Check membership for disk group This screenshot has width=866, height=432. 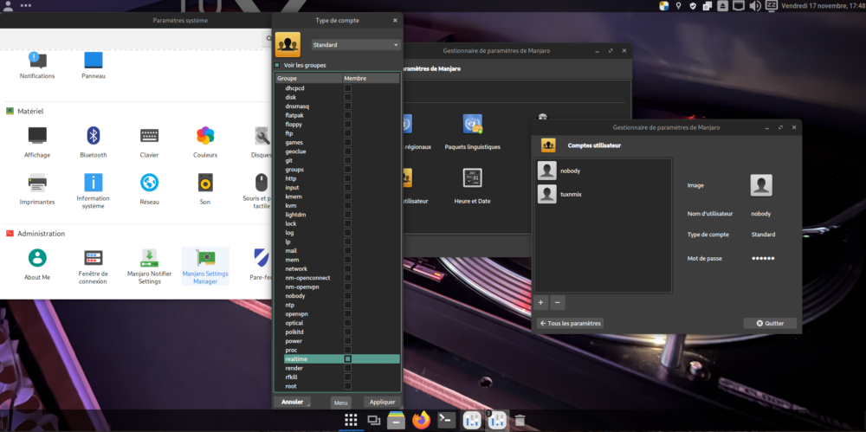tap(348, 97)
